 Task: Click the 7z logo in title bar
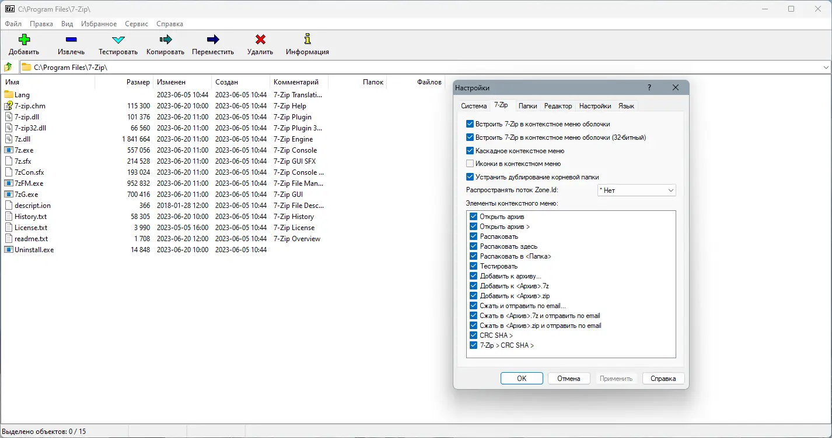tap(10, 9)
